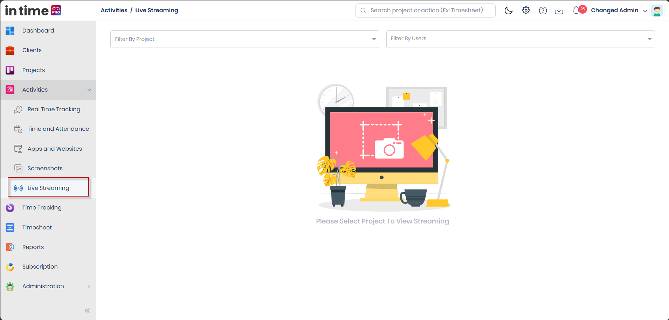This screenshot has width=669, height=320.
Task: Click the Real Time Tracking icon
Action: [x=18, y=109]
